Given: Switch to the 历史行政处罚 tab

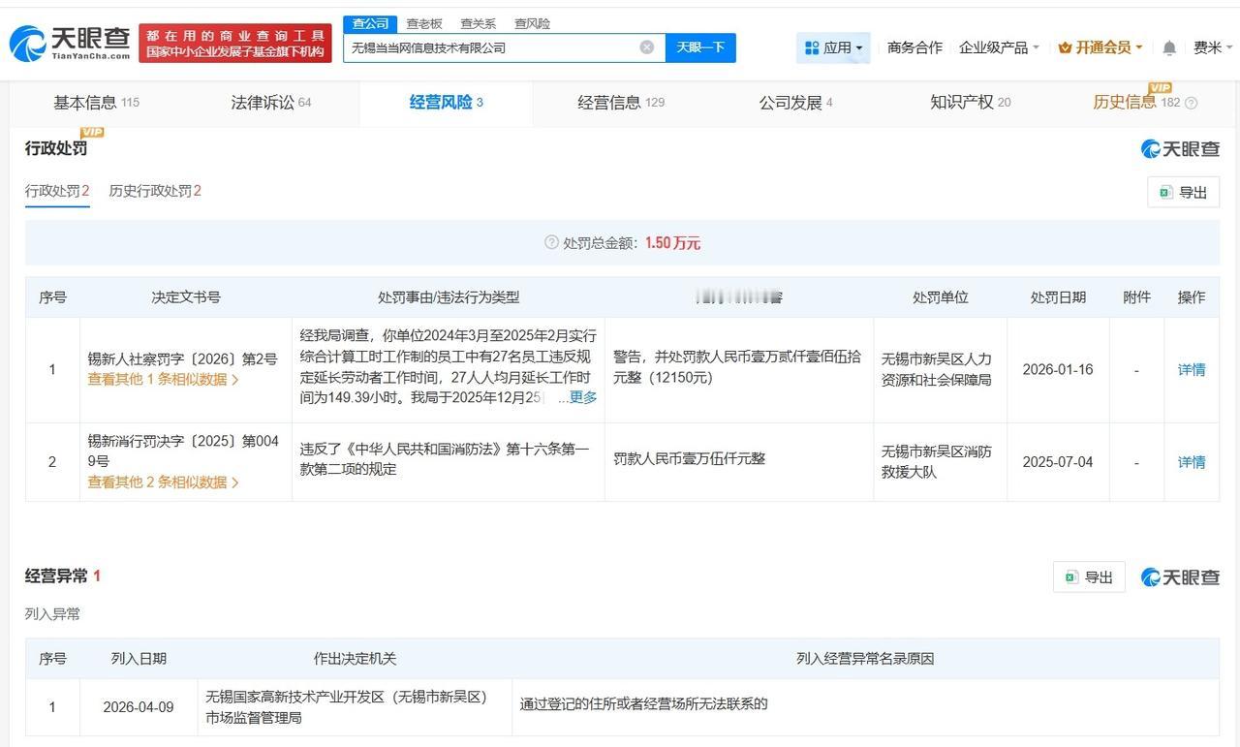Looking at the screenshot, I should [155, 191].
